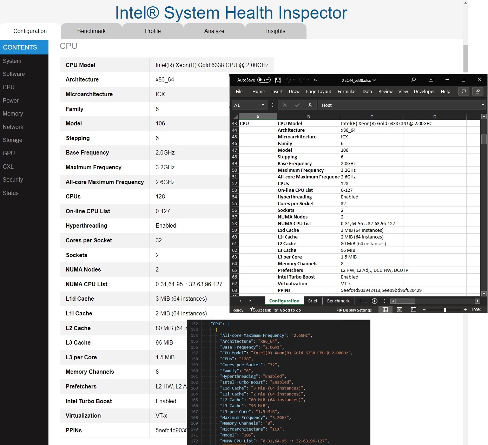Click the formula bar Cancel X icon
This screenshot has width=488, height=445.
(x=285, y=105)
